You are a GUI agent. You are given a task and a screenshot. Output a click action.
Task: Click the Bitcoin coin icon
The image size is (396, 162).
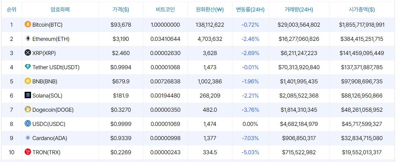(28, 25)
